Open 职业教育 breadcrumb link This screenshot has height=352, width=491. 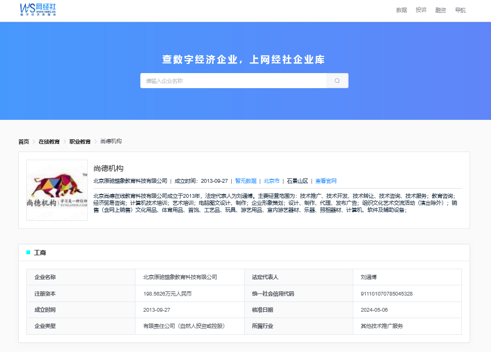click(x=80, y=142)
